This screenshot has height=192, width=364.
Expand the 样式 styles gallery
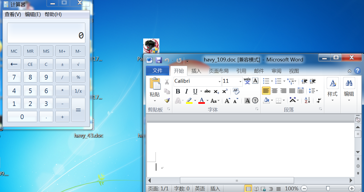point(332,90)
